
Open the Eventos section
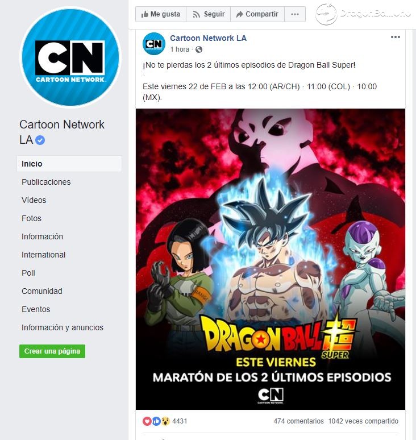(36, 309)
